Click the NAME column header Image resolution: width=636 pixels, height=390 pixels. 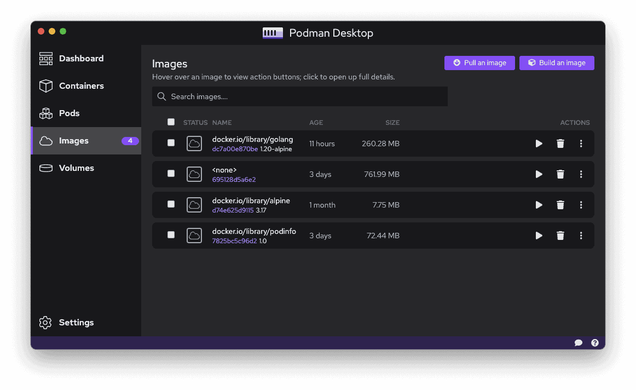(222, 123)
